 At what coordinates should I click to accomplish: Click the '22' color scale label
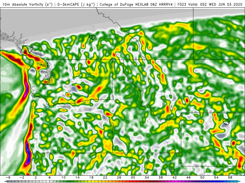(105, 178)
